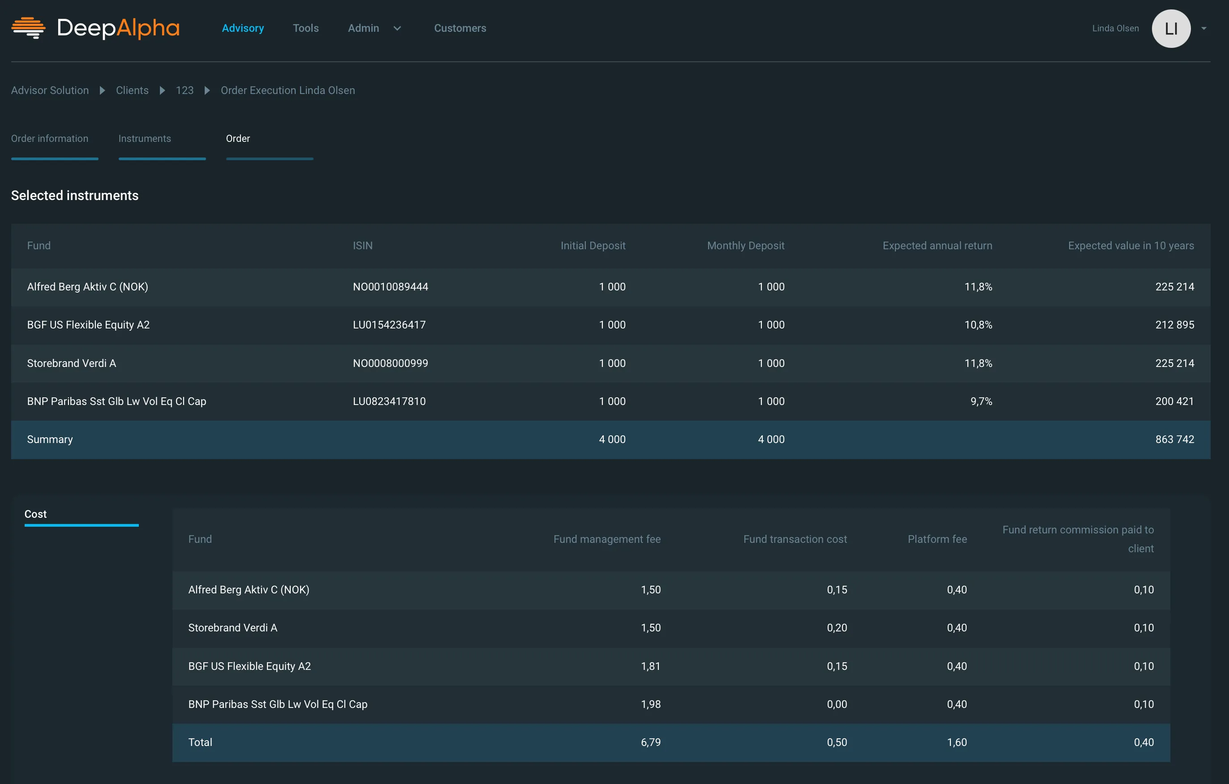Click the Initial Deposit column header

click(593, 245)
